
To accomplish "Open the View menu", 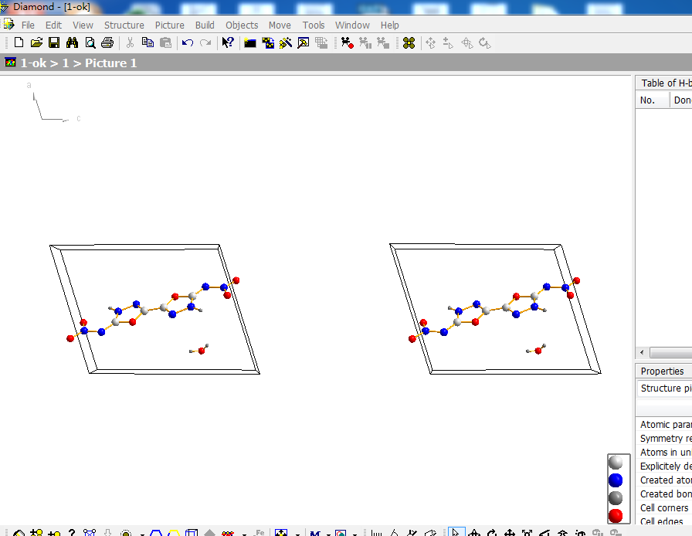I will click(x=83, y=25).
